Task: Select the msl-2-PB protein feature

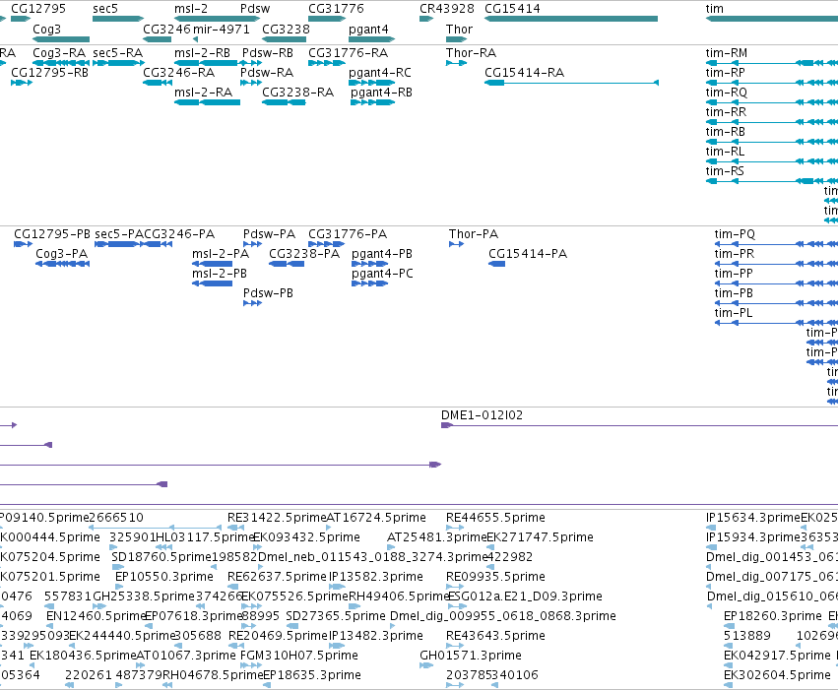Action: coord(212,283)
